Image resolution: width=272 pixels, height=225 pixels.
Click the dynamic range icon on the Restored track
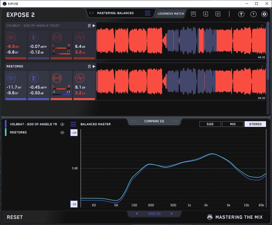80,78
